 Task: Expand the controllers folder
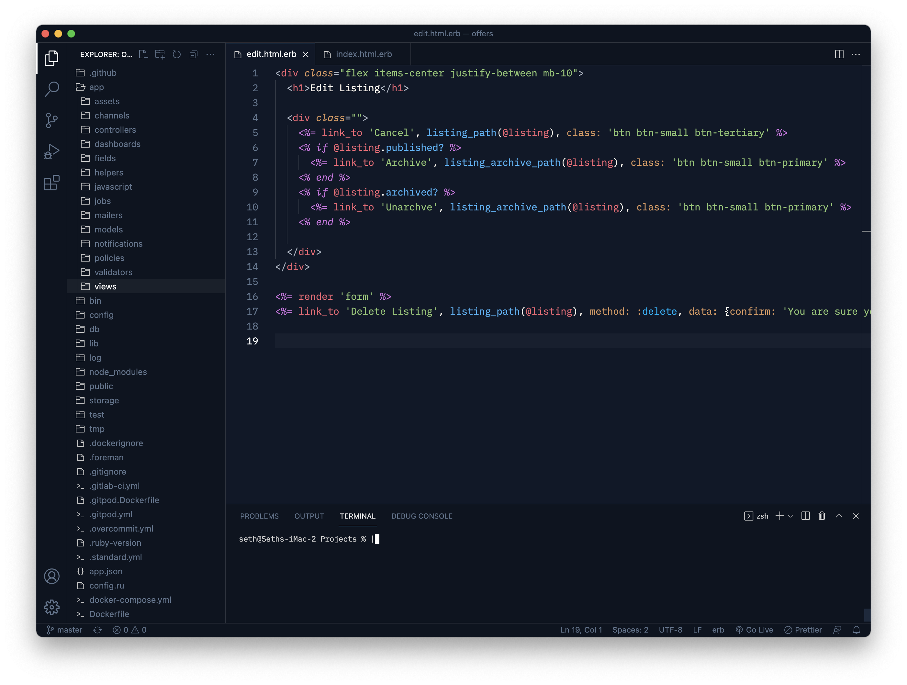click(x=115, y=129)
